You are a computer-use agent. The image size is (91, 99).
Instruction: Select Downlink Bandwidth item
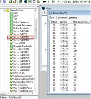22,46
